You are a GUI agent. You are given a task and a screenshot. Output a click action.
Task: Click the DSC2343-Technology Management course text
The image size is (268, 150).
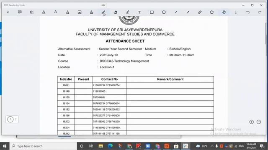(124, 61)
